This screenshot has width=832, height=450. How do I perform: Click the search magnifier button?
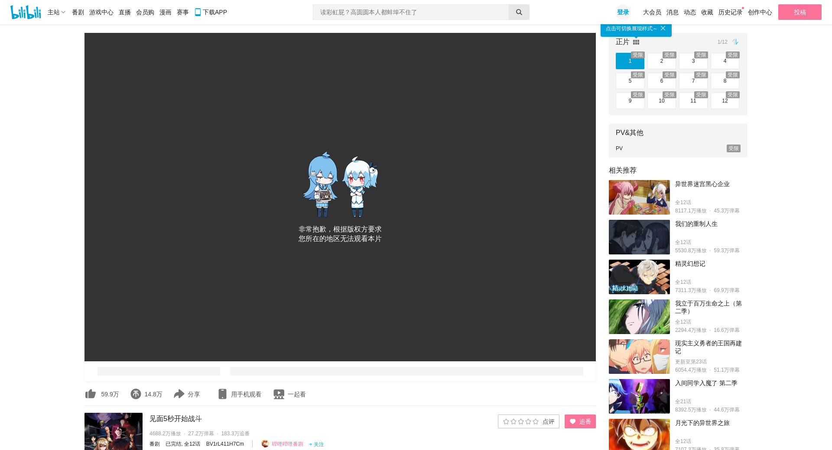tap(519, 12)
